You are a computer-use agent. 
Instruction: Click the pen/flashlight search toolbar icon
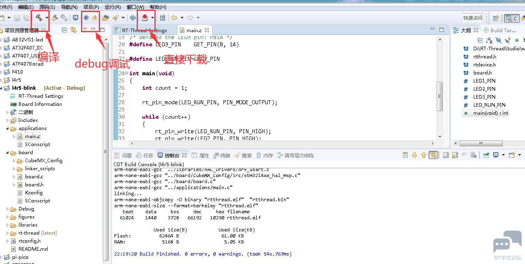pyautogui.click(x=115, y=18)
